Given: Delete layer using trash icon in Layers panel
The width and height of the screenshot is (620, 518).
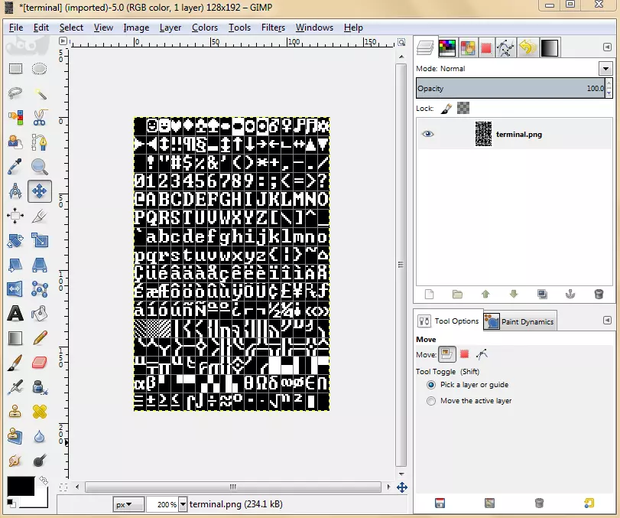Looking at the screenshot, I should tap(598, 294).
